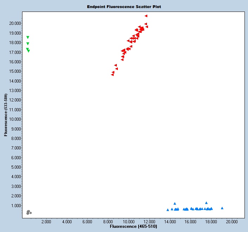Viewport: 248px width, 232px height.
Task: Select the 'Fluorescence (465-510)' x-axis label
Action: [133, 227]
